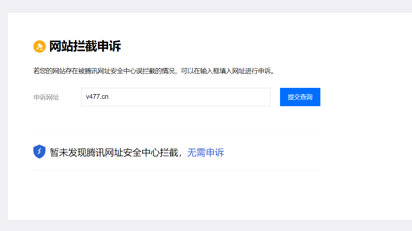Click the orange gavel appeal icon
Screen dimensions: 412x231
point(40,46)
